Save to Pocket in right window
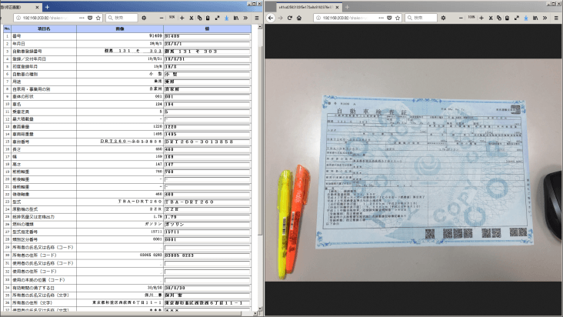 (x=390, y=18)
